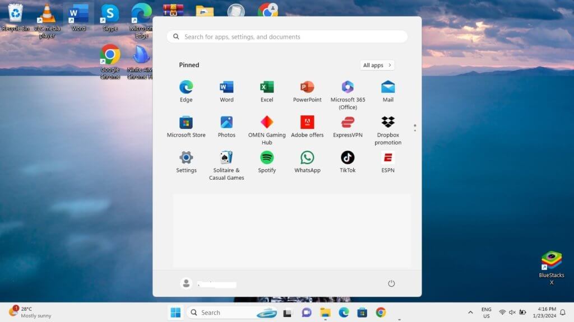Image resolution: width=574 pixels, height=322 pixels.
Task: Select BlueStacks X desktop shortcut
Action: [x=552, y=268]
